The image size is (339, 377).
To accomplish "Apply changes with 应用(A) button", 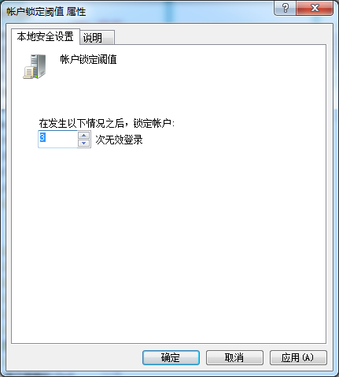I will (298, 357).
